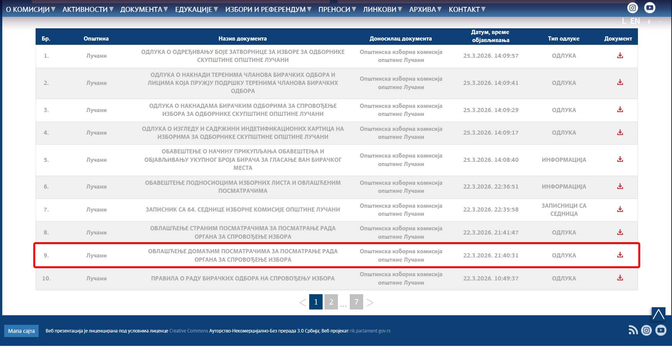Download document in row 1
This screenshot has height=347, width=672.
620,55
